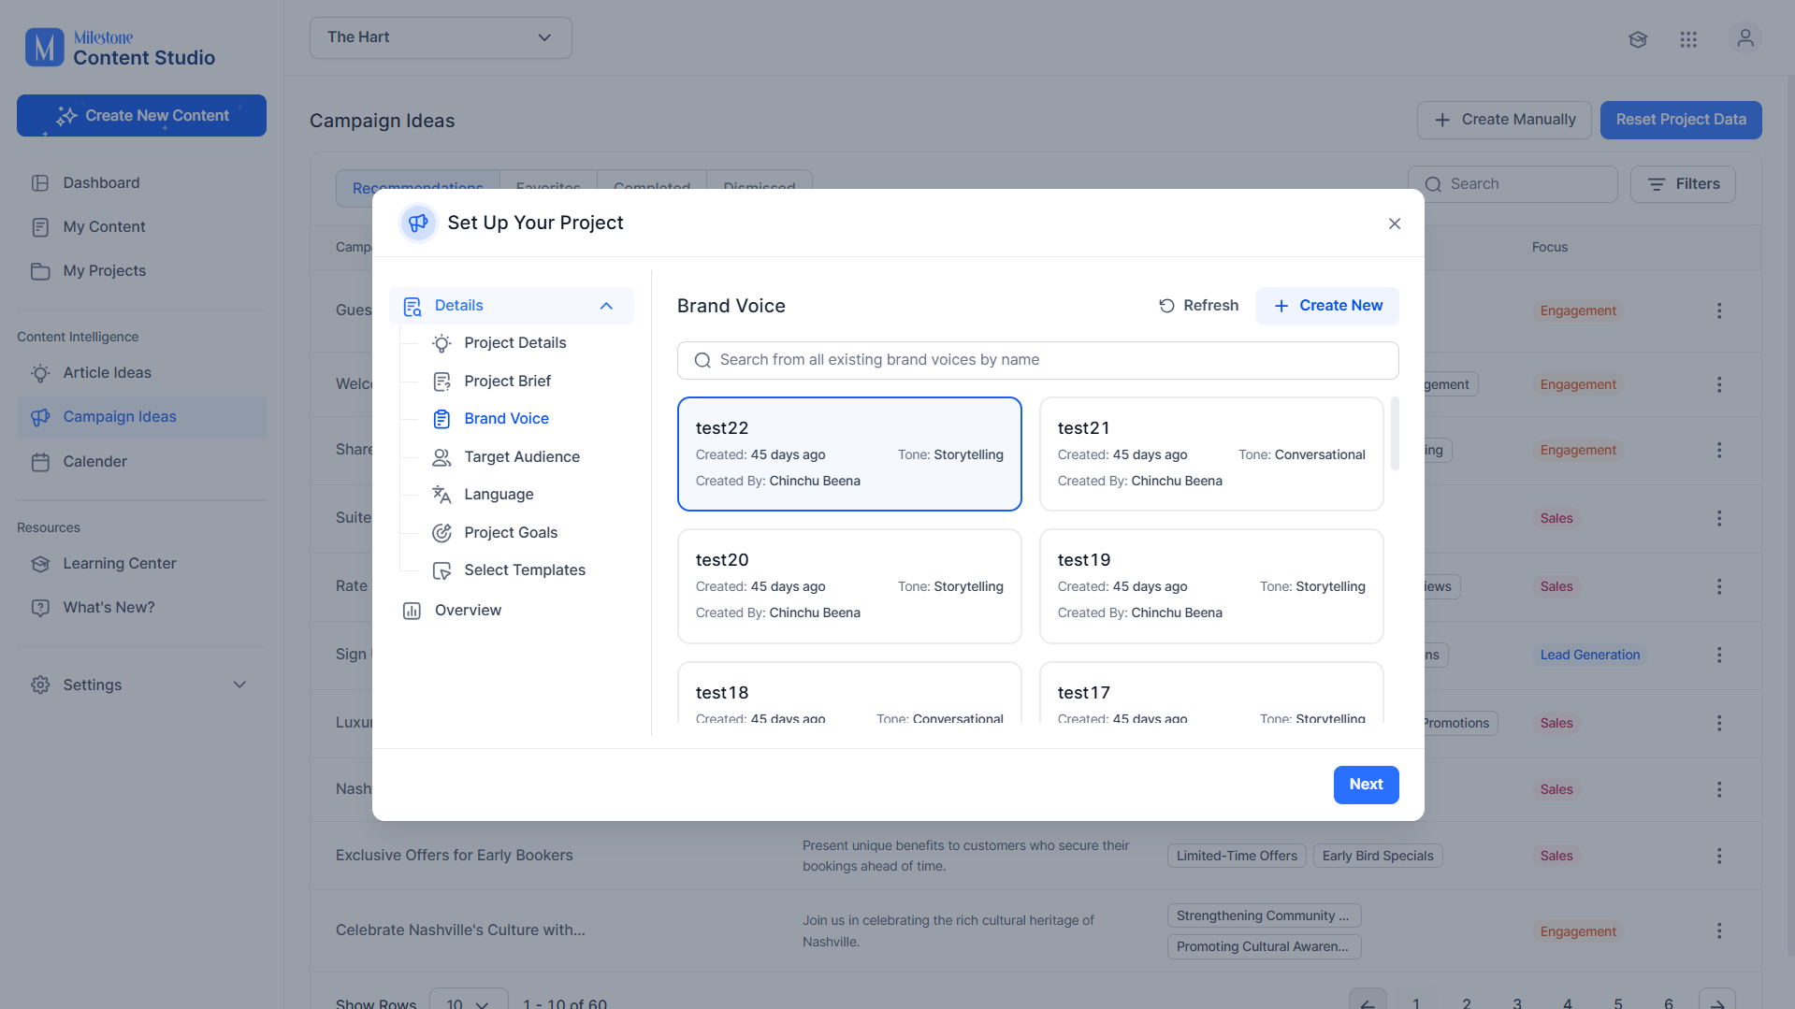Screen dimensions: 1795x1009
Task: Click the Learning Center sidebar icon
Action: (x=40, y=564)
